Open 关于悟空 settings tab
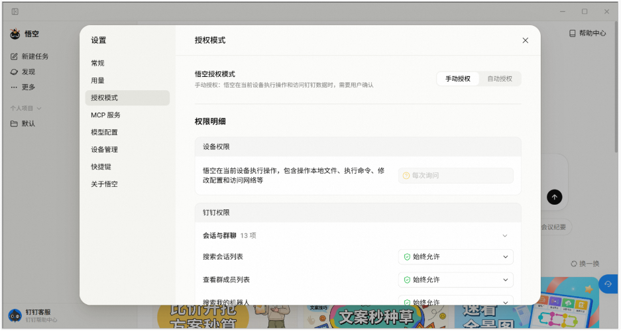The width and height of the screenshot is (621, 332). (127, 184)
